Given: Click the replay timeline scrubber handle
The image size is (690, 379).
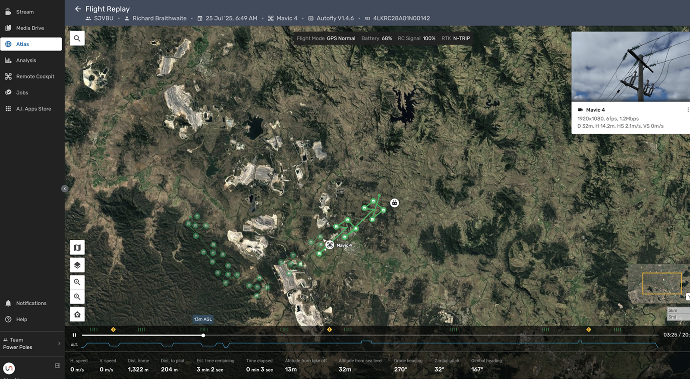Looking at the screenshot, I should tap(203, 335).
